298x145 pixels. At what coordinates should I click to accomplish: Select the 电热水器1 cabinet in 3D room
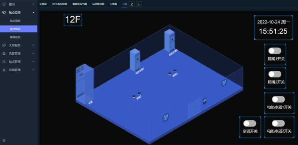(x=135, y=60)
